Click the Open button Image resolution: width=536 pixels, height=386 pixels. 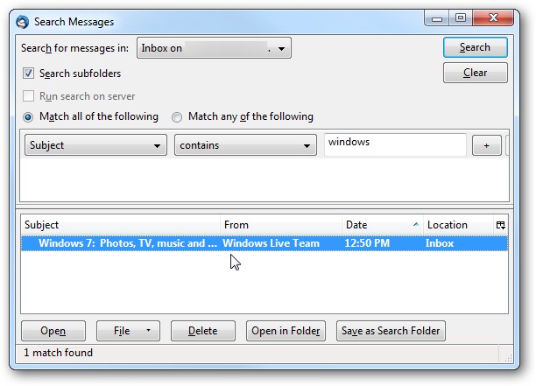[53, 331]
